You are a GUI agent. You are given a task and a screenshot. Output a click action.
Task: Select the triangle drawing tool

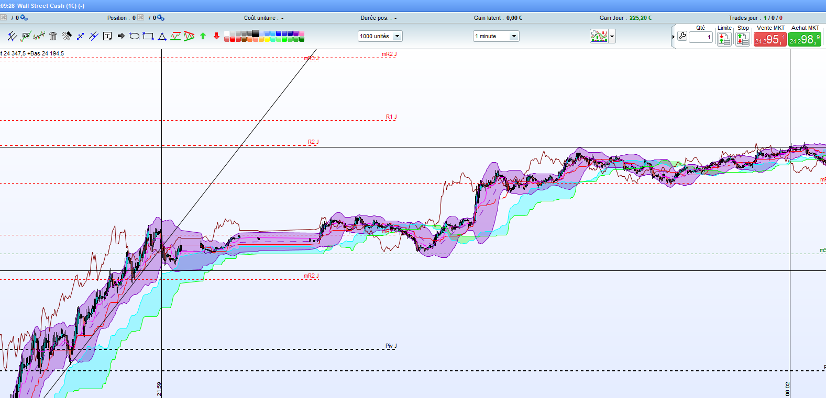click(162, 36)
